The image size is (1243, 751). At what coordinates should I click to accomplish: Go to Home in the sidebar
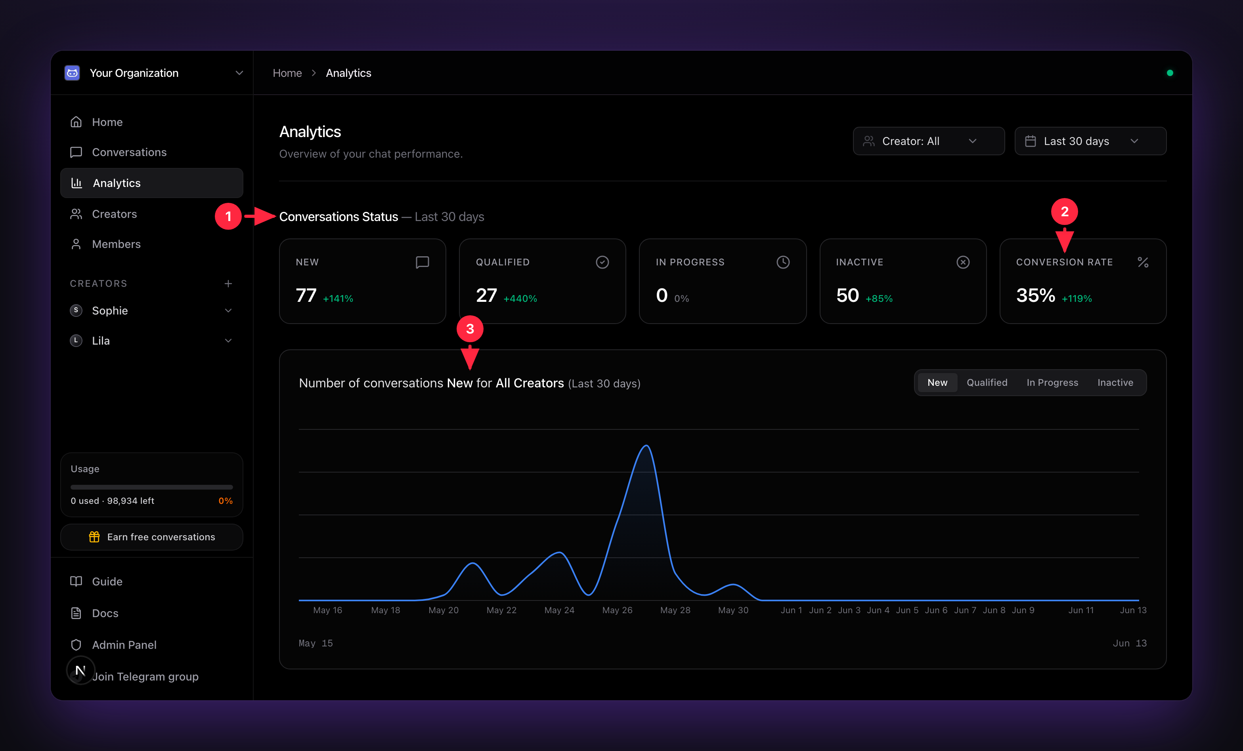click(x=151, y=122)
